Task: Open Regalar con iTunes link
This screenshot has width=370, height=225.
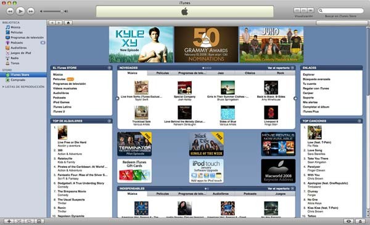Action: click(x=316, y=89)
